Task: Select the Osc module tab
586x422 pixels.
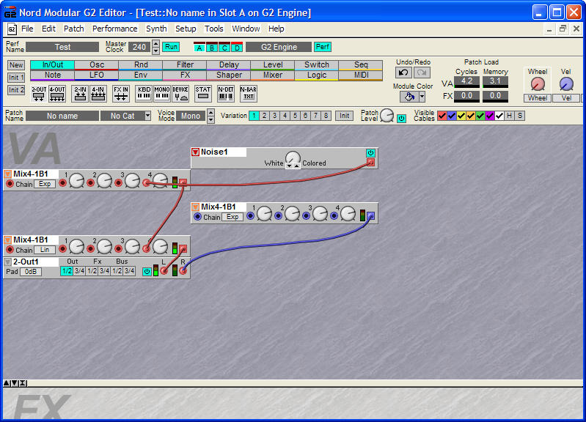Action: [97, 65]
